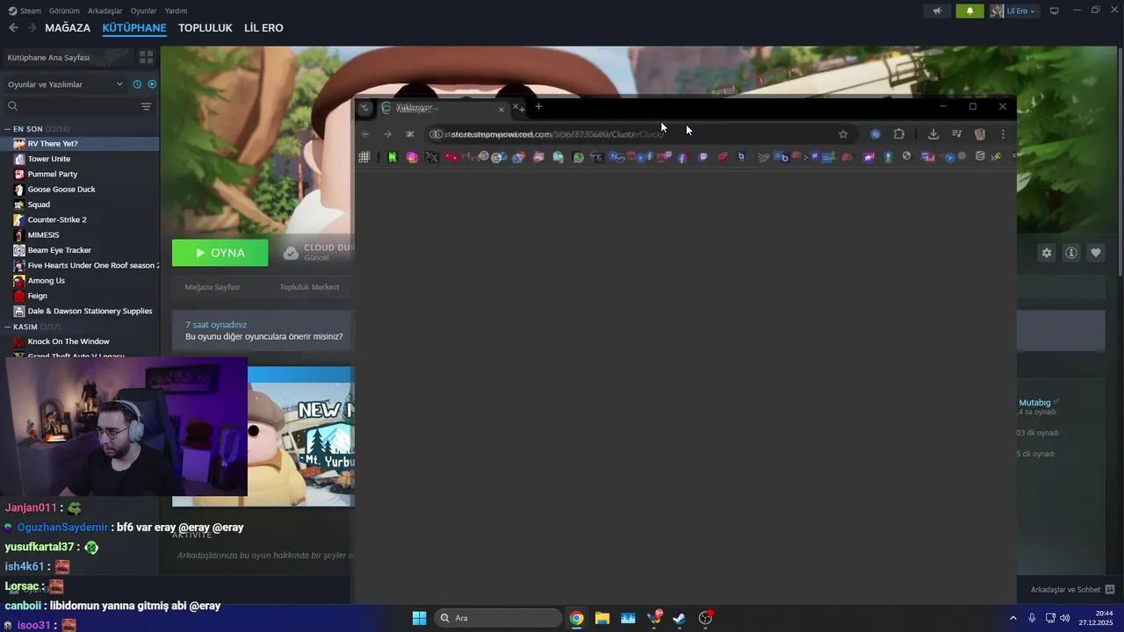The width and height of the screenshot is (1124, 632).
Task: Toggle sort by recent activity clock icon
Action: click(x=137, y=84)
